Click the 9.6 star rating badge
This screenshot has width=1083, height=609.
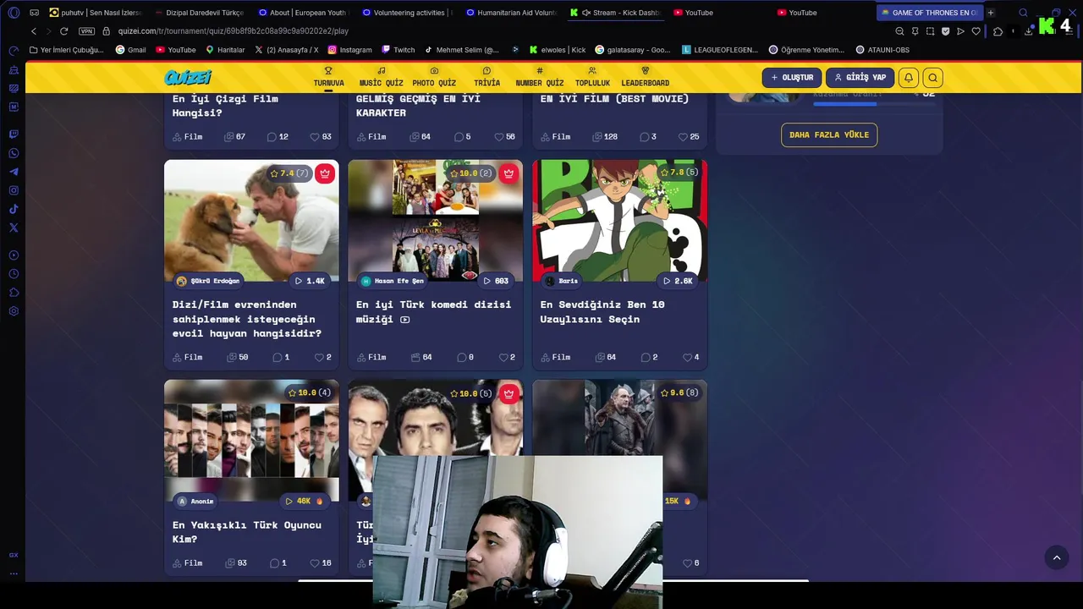click(x=679, y=392)
